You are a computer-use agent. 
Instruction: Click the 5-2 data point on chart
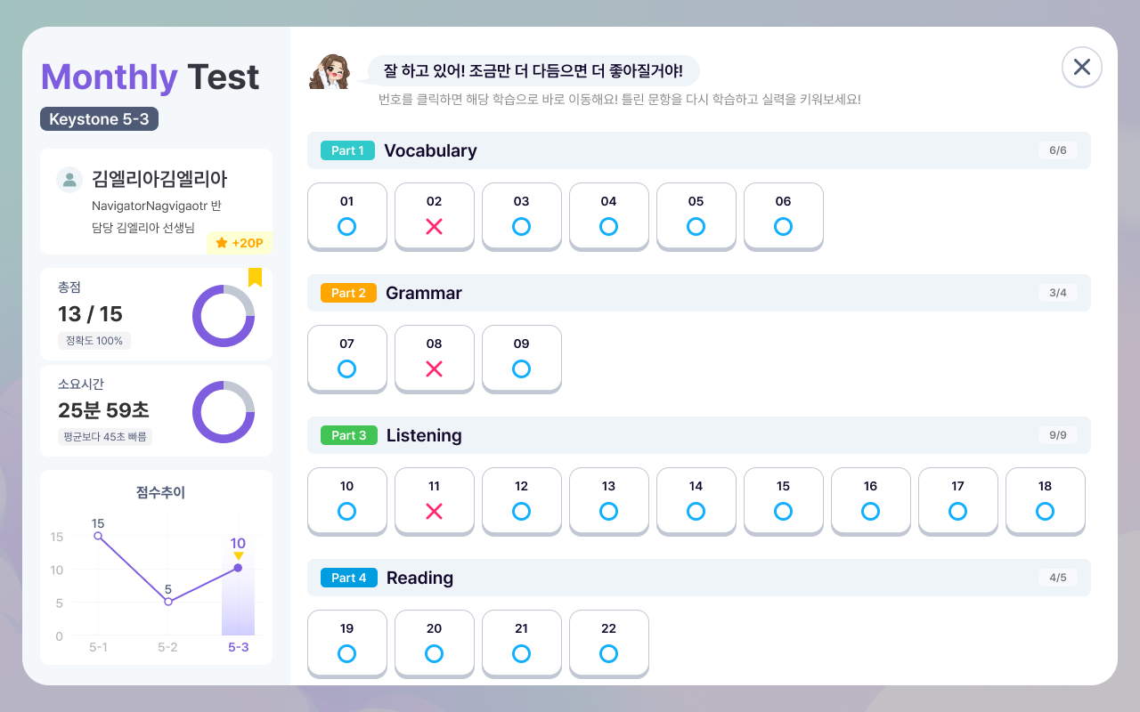(168, 602)
